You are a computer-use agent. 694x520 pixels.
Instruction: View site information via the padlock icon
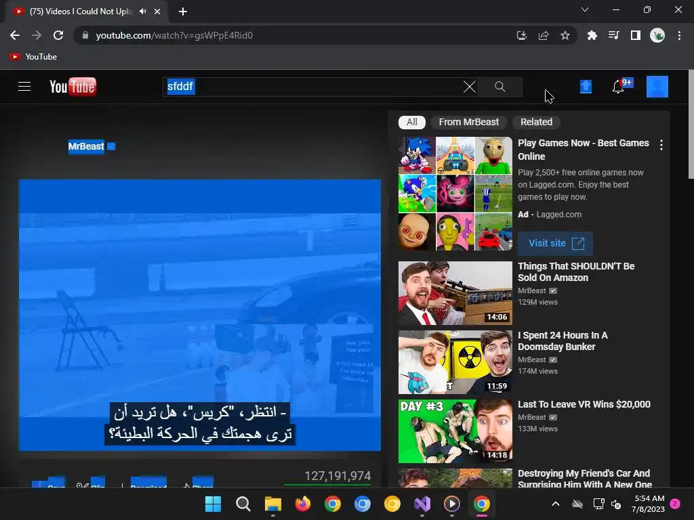click(85, 35)
